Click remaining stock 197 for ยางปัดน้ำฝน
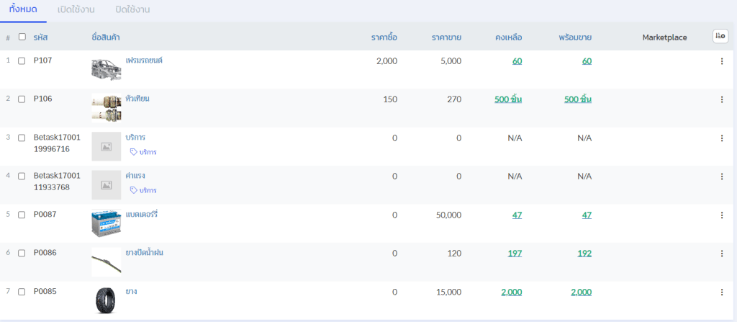The width and height of the screenshot is (737, 322). (514, 253)
